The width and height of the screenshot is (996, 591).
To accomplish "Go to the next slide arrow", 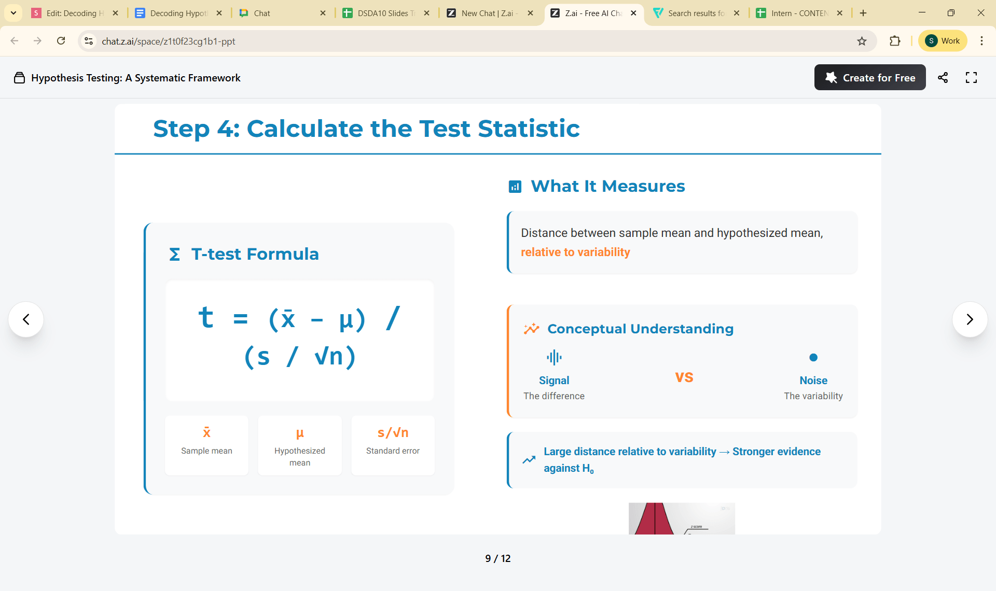I will tap(970, 319).
